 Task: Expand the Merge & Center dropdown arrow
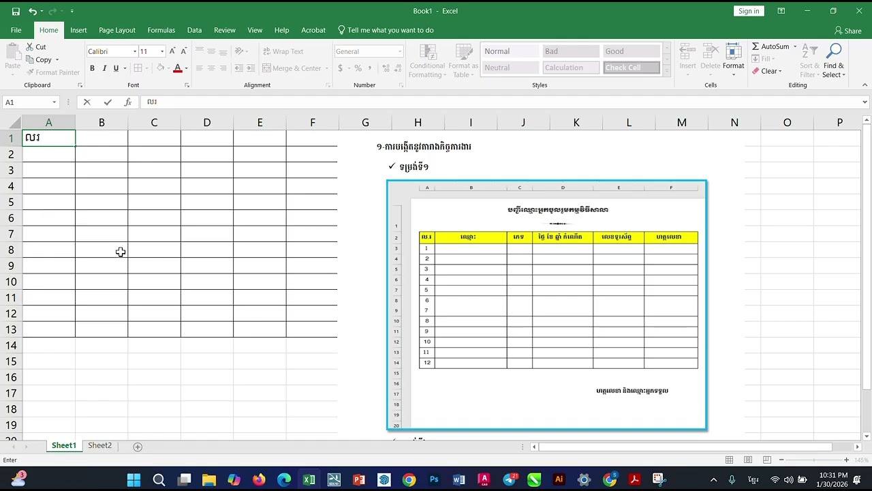click(x=326, y=68)
